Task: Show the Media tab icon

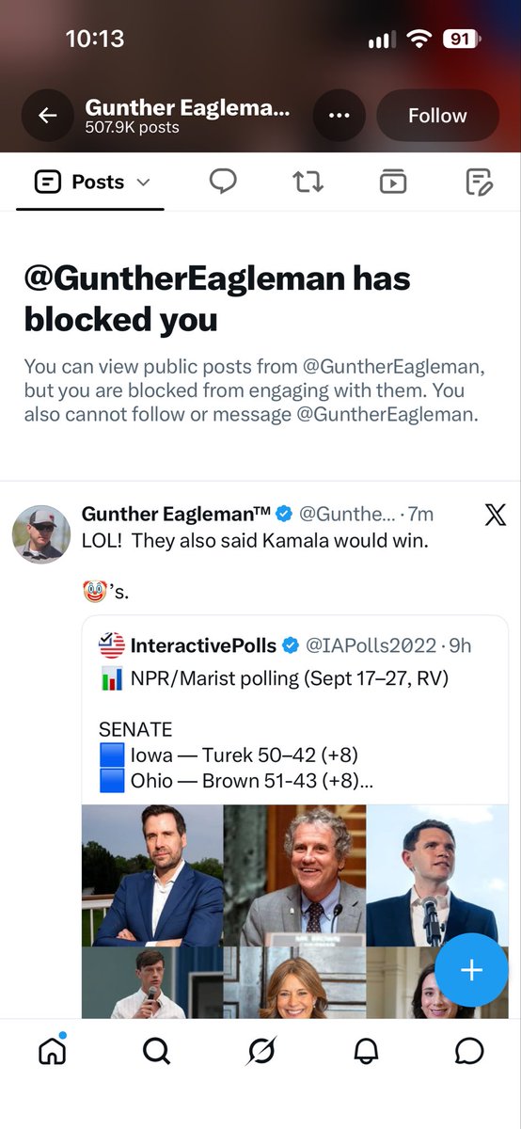Action: (393, 182)
